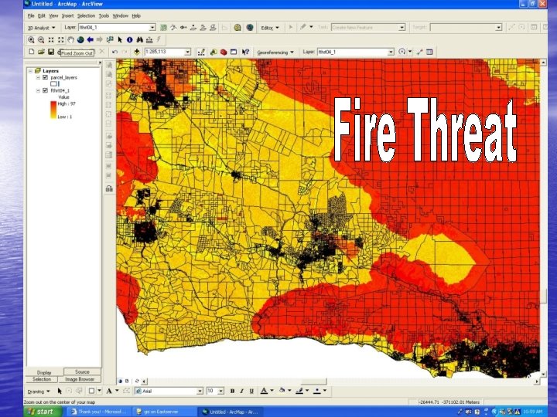Open the Insert menu
Screen dimensions: 557x417
pos(67,15)
